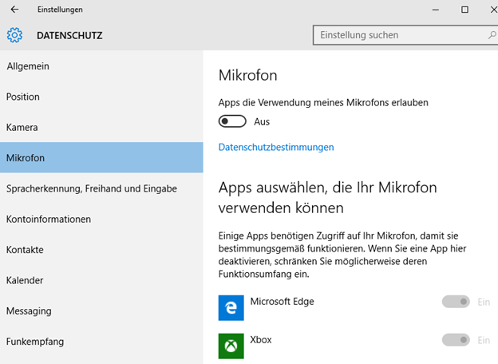
Task: Click the Datenschutz gear icon
Action: tap(14, 35)
